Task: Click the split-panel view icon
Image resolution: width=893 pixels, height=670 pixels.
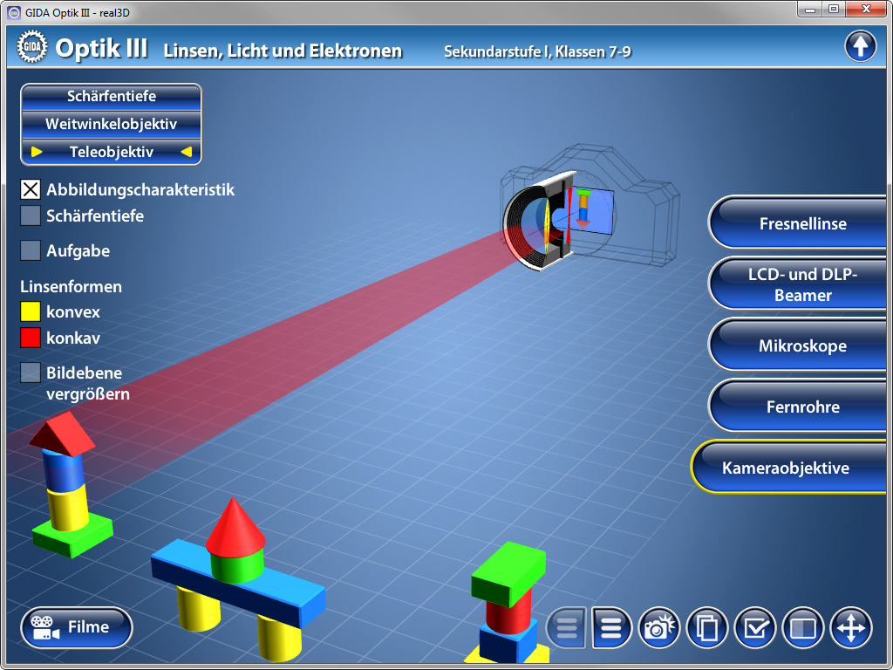Action: tap(802, 627)
